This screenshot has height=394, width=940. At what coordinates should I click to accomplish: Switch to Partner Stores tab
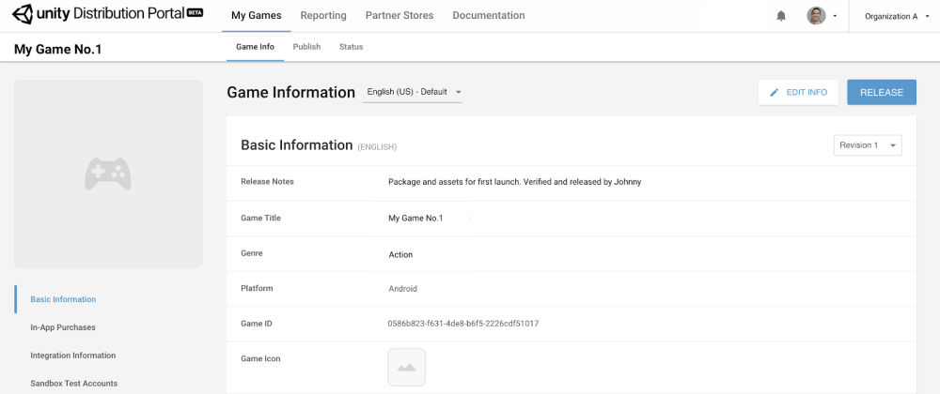[x=399, y=16]
